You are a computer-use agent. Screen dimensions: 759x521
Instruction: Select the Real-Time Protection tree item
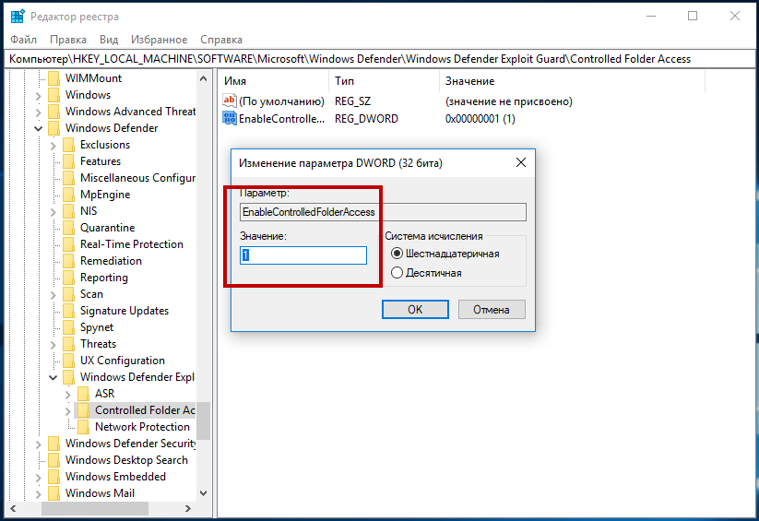131,244
